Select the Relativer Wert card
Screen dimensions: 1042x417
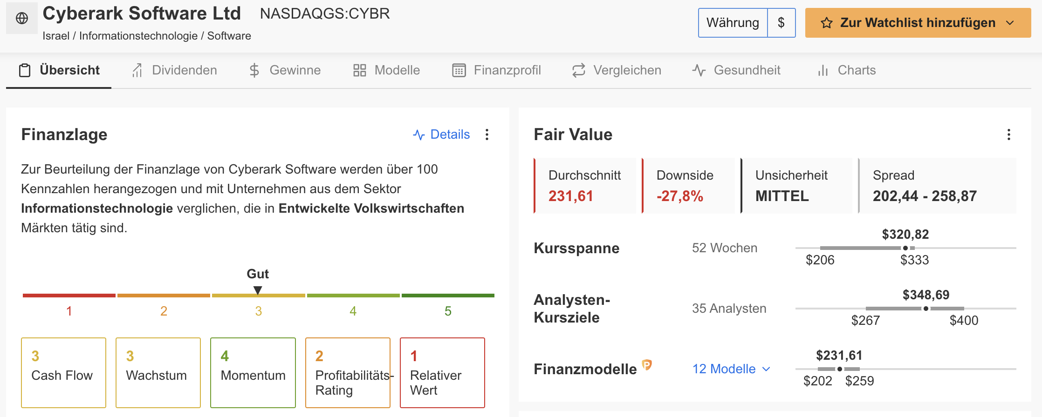tap(442, 373)
